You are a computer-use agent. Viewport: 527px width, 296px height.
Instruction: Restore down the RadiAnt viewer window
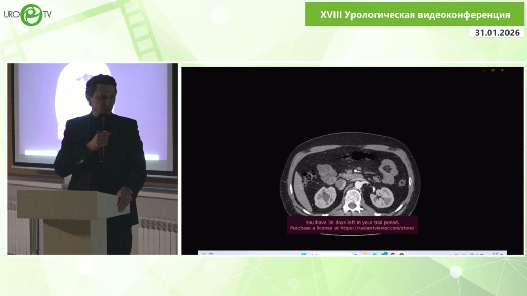[x=493, y=70]
